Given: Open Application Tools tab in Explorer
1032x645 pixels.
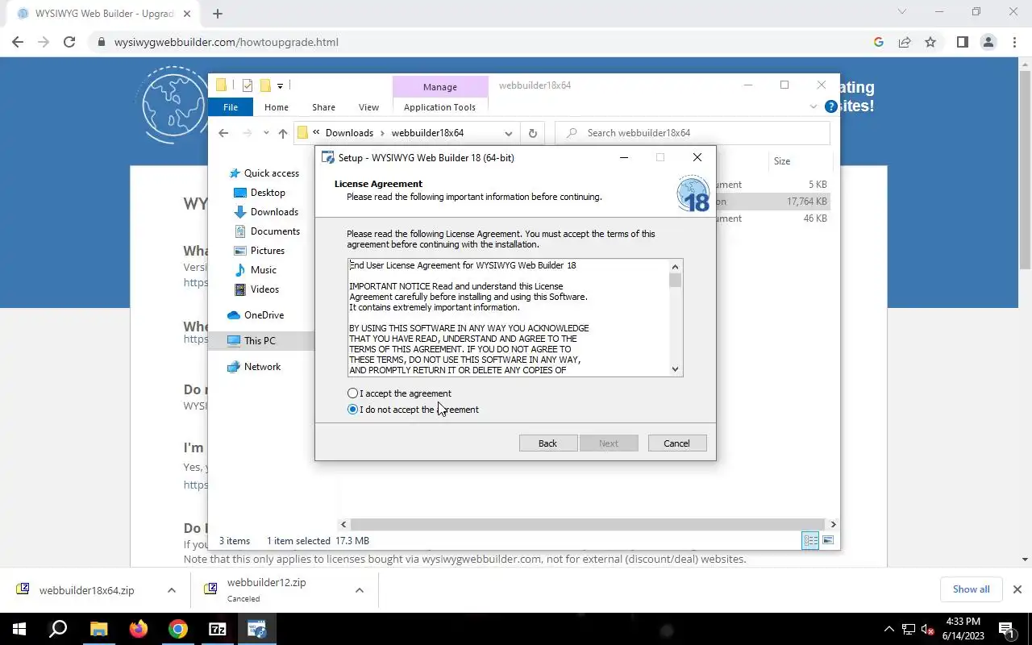Looking at the screenshot, I should point(439,107).
